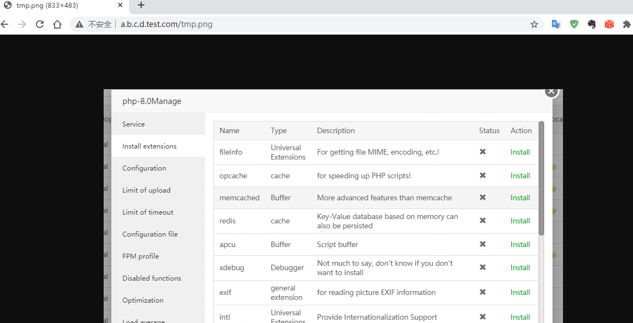Open a new browser tab
The width and height of the screenshot is (633, 323).
click(x=141, y=6)
